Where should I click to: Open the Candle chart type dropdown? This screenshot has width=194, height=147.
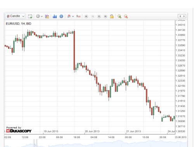[x=15, y=16]
